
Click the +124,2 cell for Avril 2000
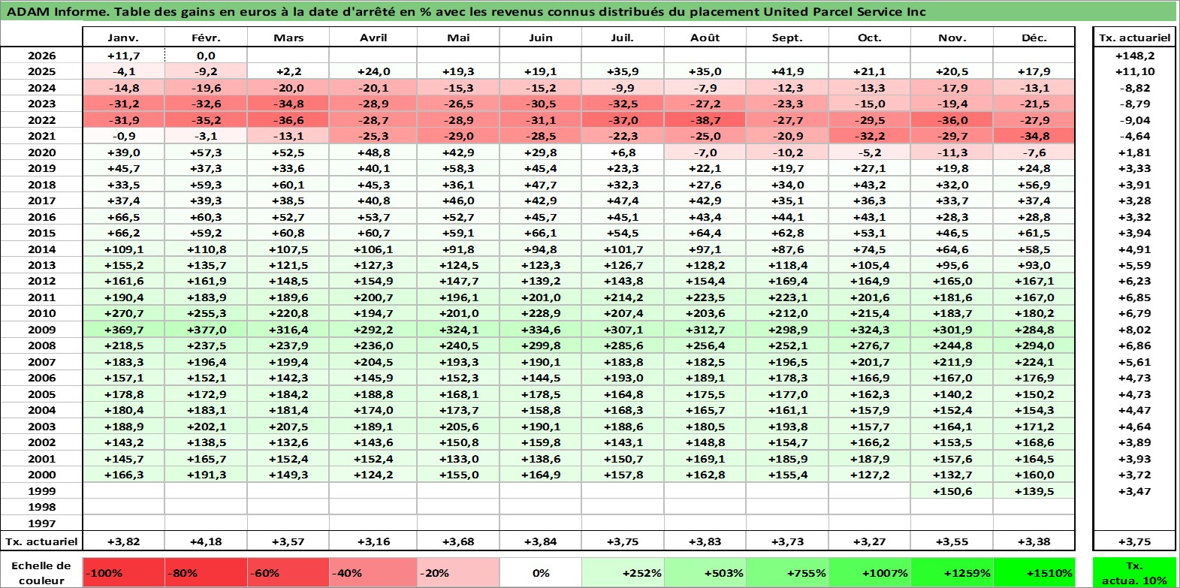(373, 475)
